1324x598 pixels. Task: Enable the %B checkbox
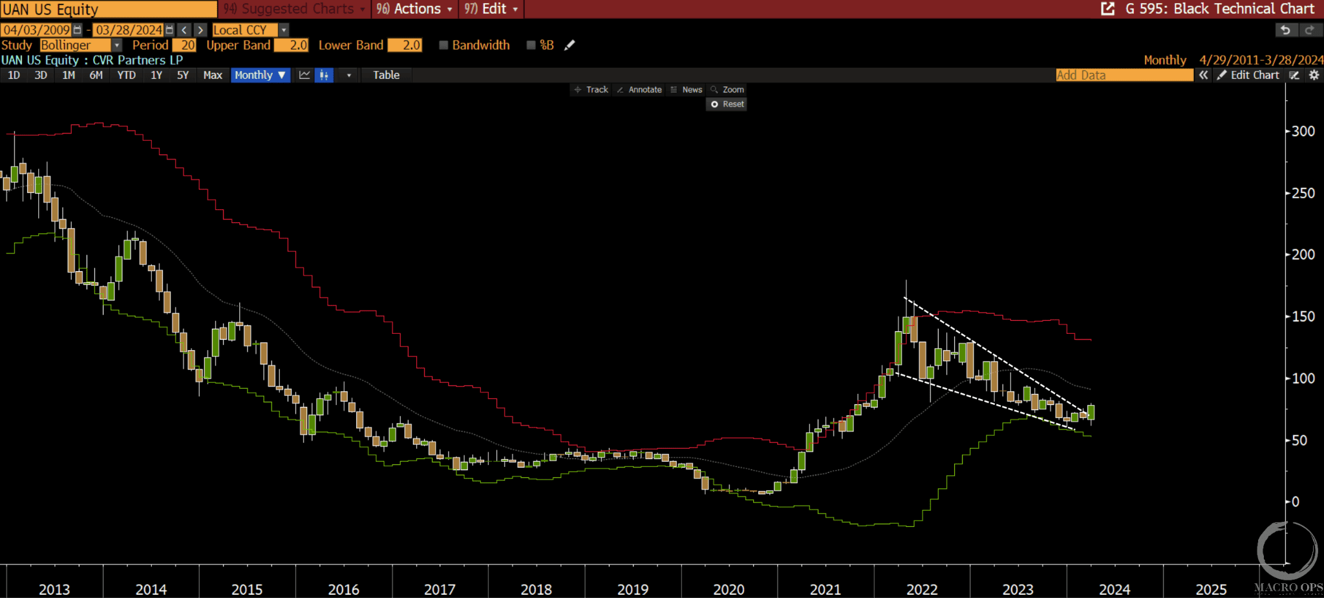tap(531, 45)
